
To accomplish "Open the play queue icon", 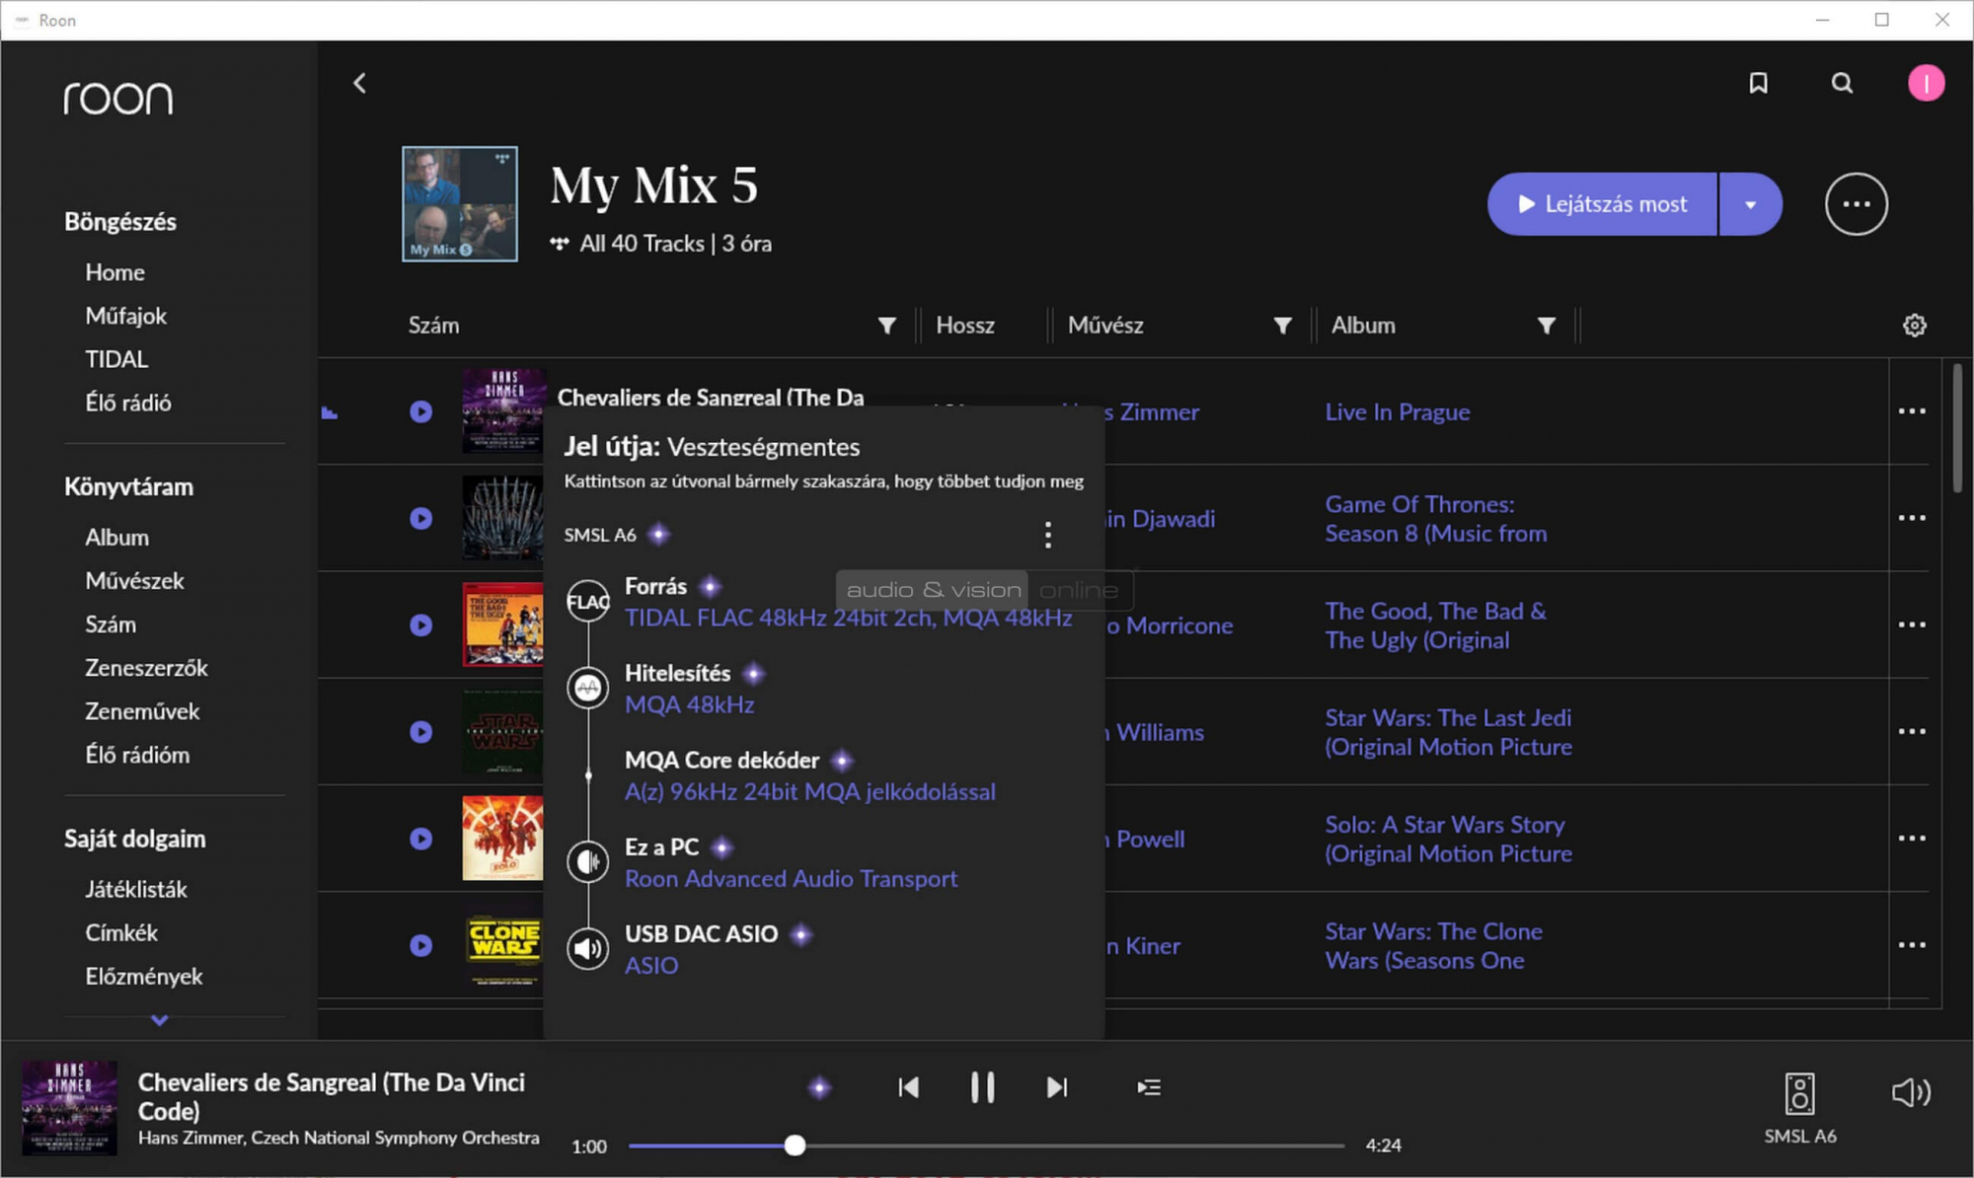I will click(x=1149, y=1087).
